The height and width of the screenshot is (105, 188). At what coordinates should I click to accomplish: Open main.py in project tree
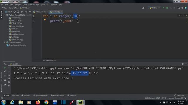click(13, 29)
